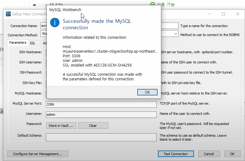The width and height of the screenshot is (245, 161).
Task: Click Store in Vault button
Action: tap(61, 126)
